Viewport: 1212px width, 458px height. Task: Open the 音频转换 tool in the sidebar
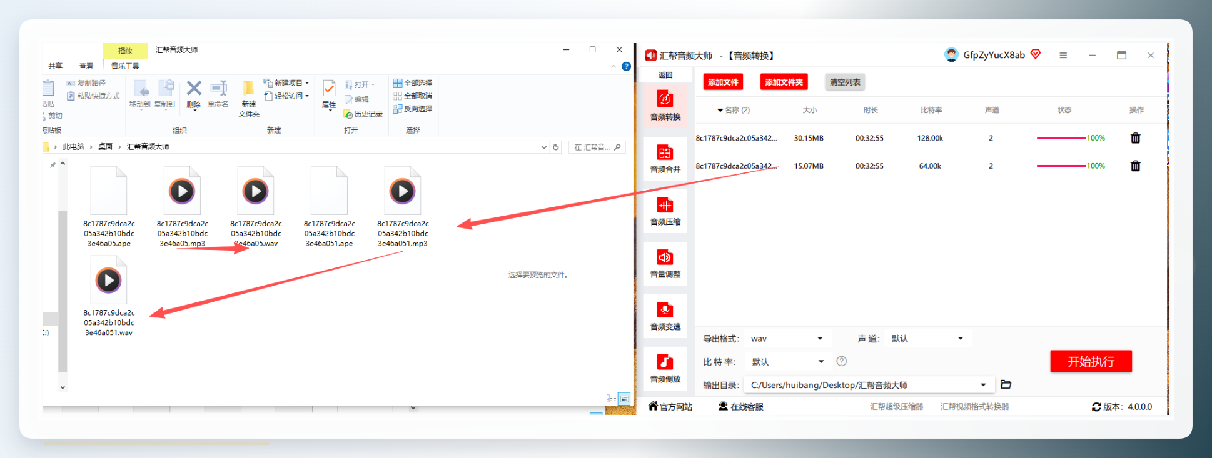pyautogui.click(x=665, y=106)
